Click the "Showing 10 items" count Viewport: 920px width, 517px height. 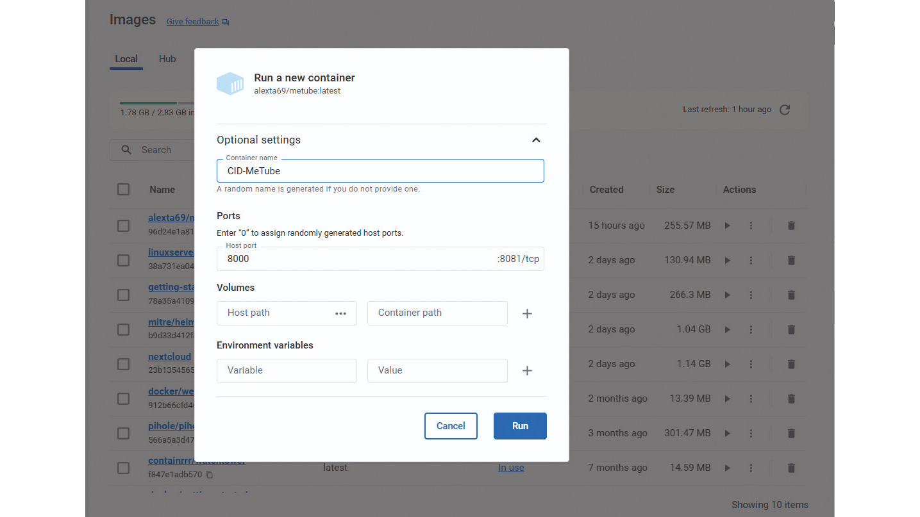pyautogui.click(x=770, y=505)
